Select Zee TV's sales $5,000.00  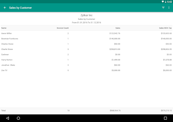116,70
